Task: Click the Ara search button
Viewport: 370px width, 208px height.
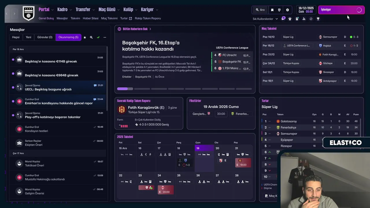Action: (x=260, y=10)
